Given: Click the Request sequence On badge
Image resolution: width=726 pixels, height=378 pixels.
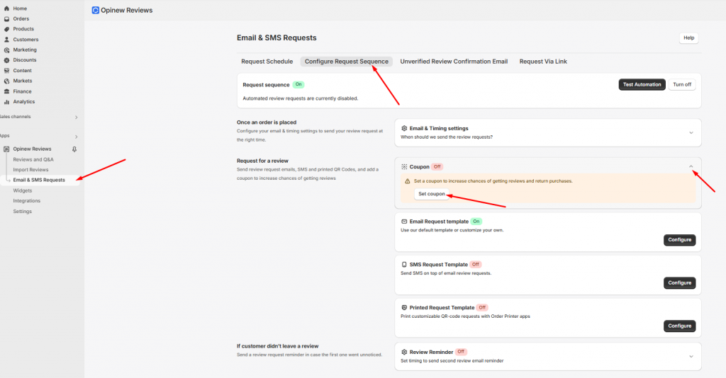Looking at the screenshot, I should 298,84.
